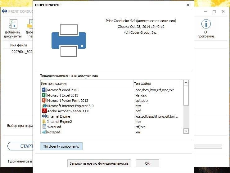This screenshot has height=173, width=230.
Task: Maximize the Print Conductor main window
Action: (x=214, y=11)
